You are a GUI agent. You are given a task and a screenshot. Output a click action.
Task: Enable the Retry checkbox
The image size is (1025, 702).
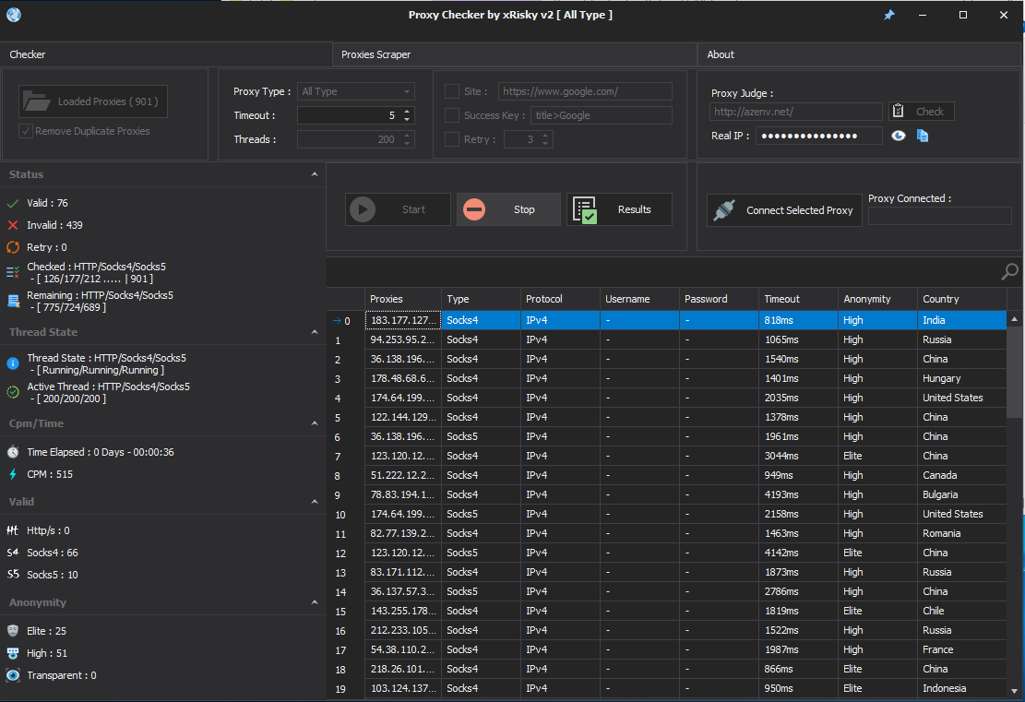click(x=452, y=139)
